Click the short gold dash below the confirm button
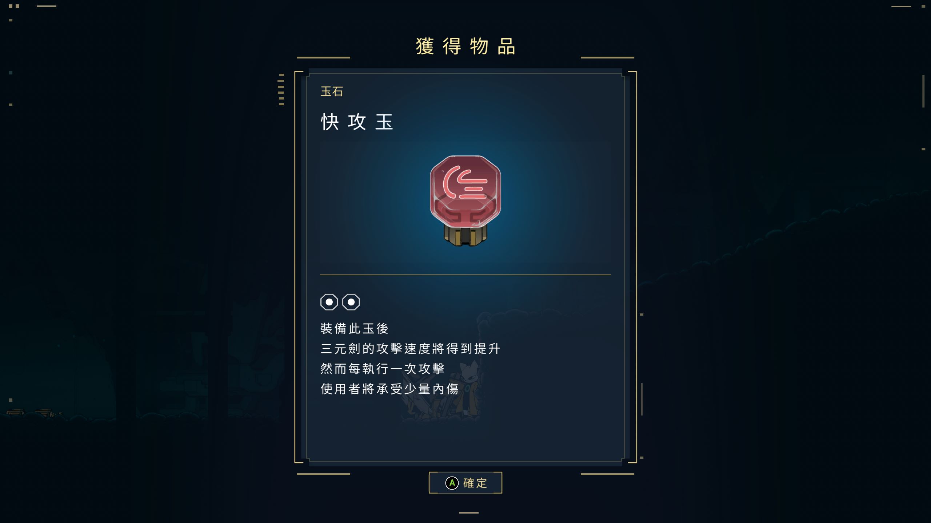This screenshot has height=523, width=931. pos(469,513)
